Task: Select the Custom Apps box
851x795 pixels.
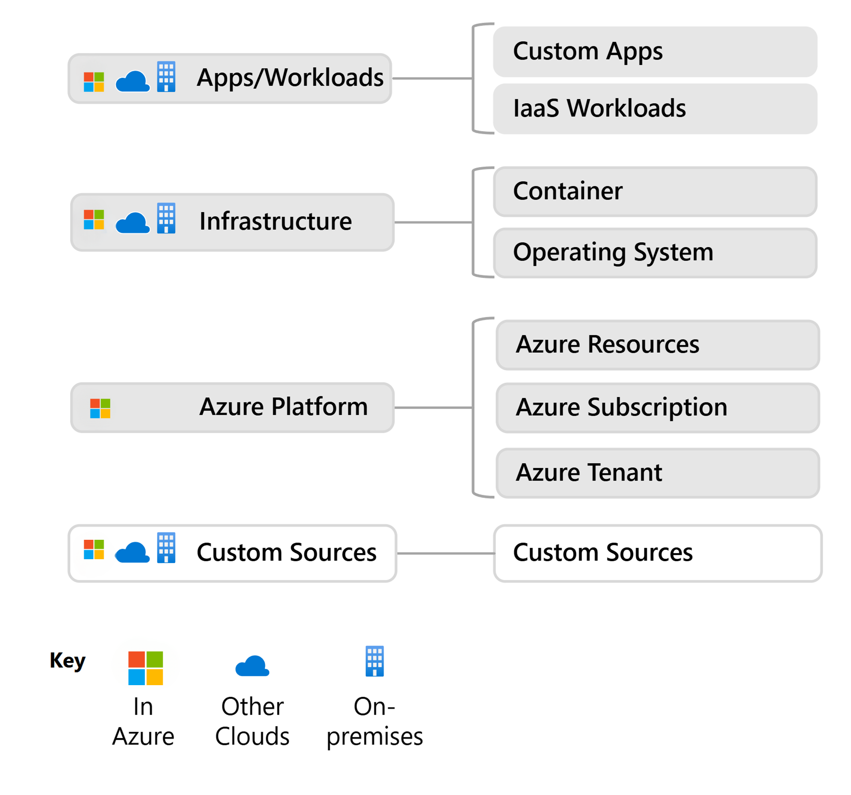Action: click(x=655, y=52)
